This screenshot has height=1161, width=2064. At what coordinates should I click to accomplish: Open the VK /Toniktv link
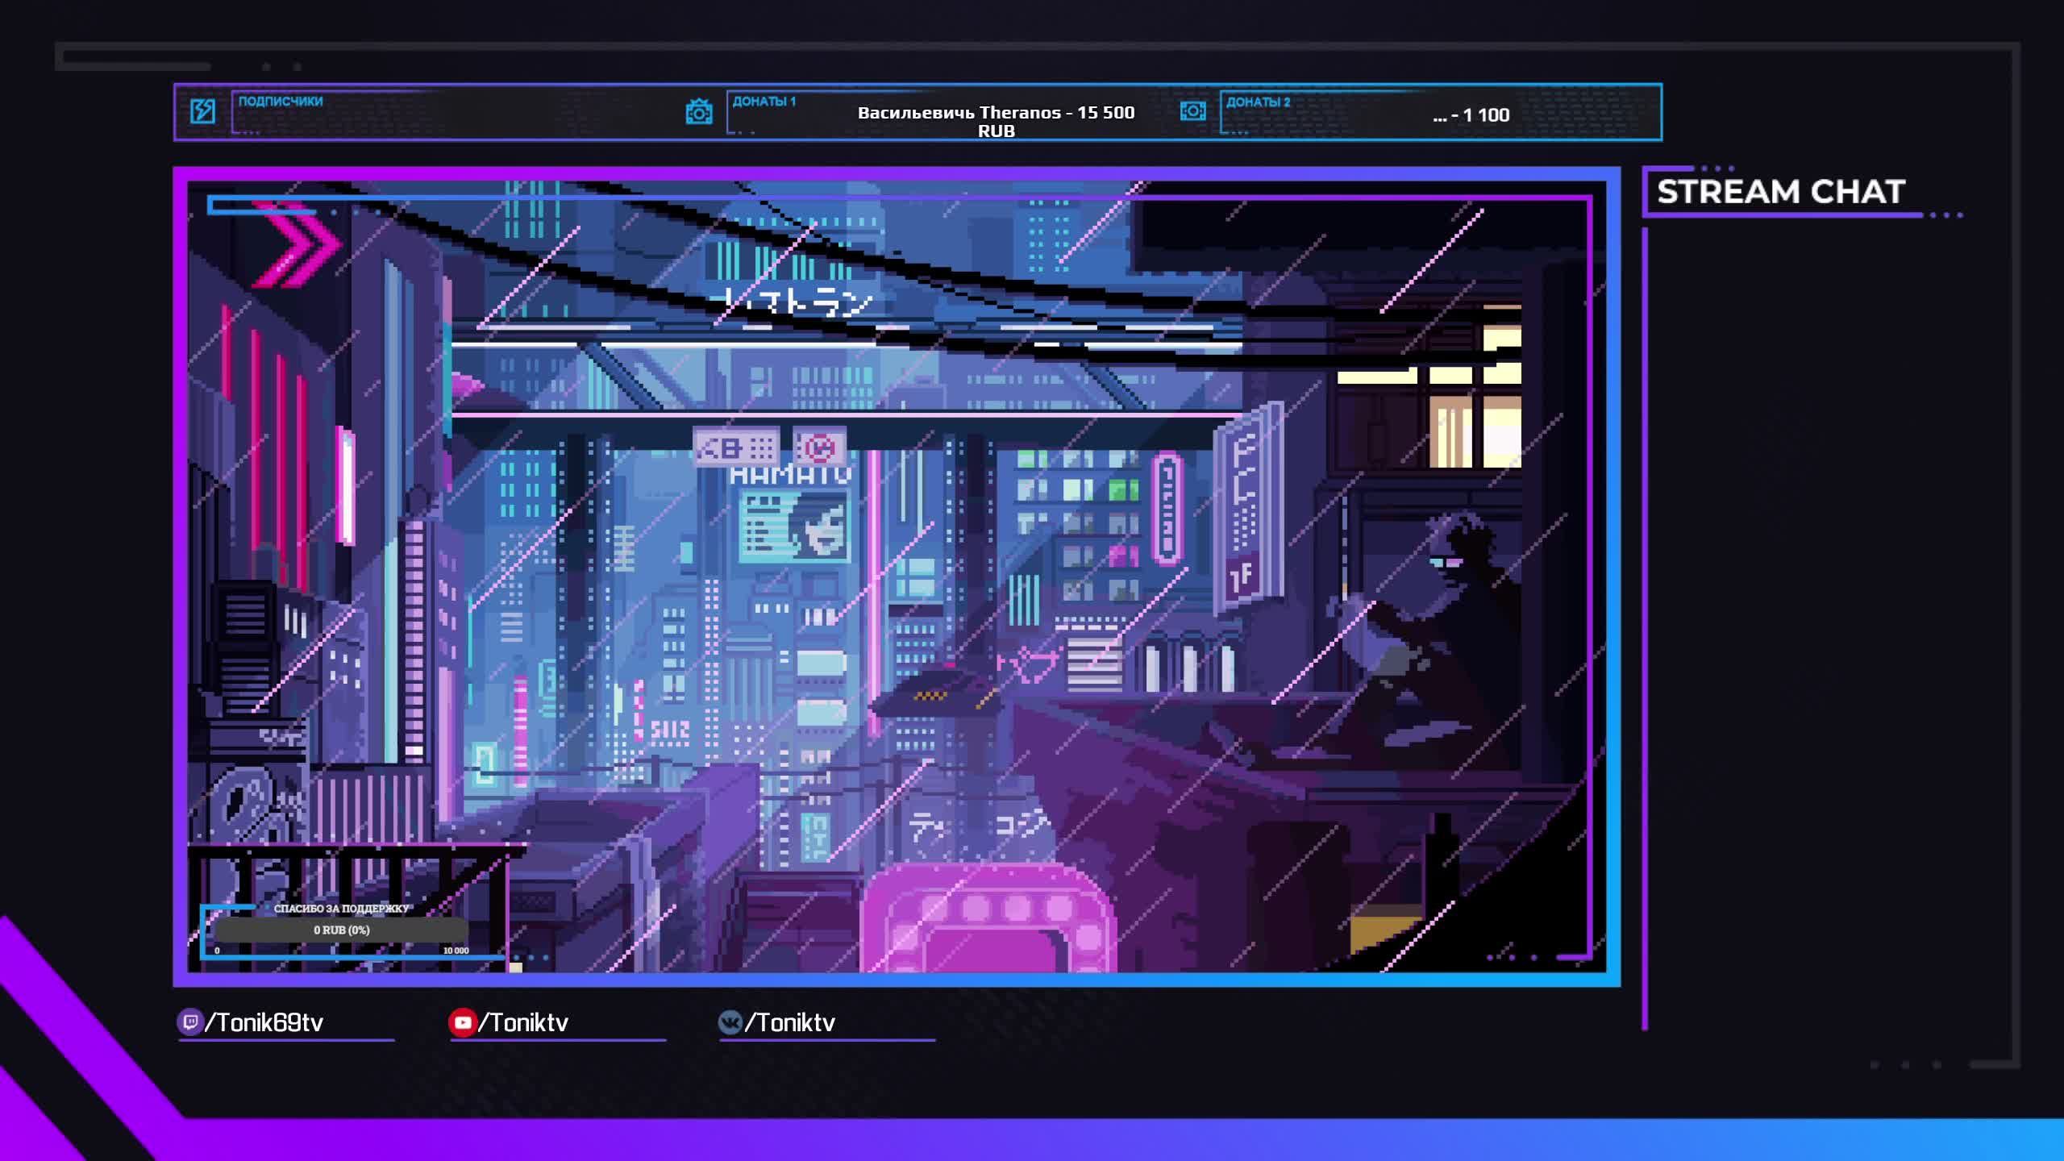pos(790,1022)
